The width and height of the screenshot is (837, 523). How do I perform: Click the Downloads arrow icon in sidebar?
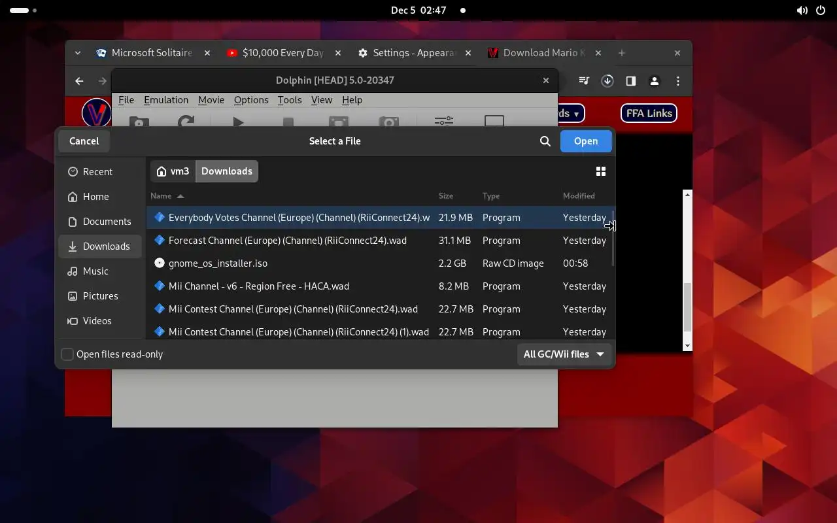pos(72,246)
